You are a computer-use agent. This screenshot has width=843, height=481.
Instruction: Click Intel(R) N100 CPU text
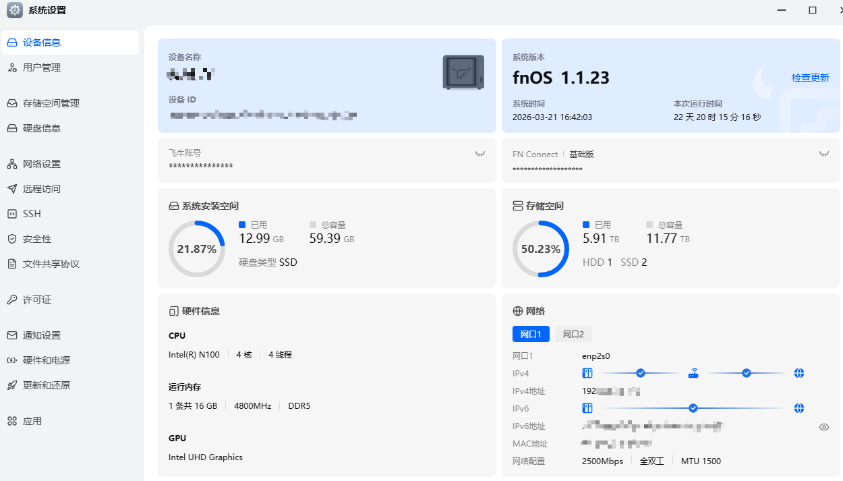tap(194, 355)
